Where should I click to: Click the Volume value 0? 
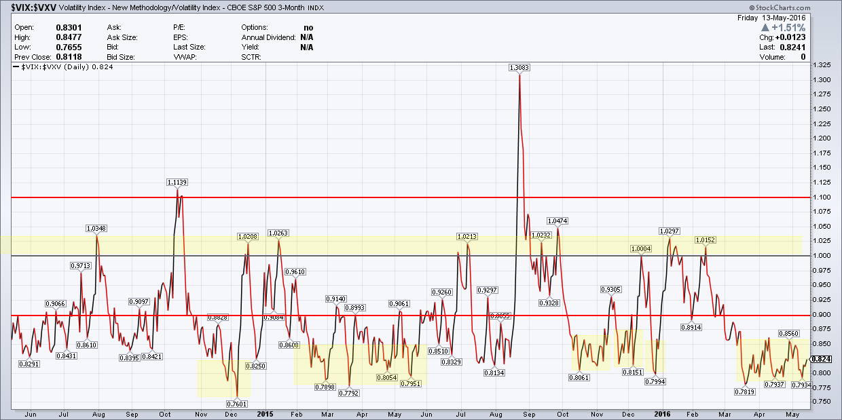[x=803, y=57]
